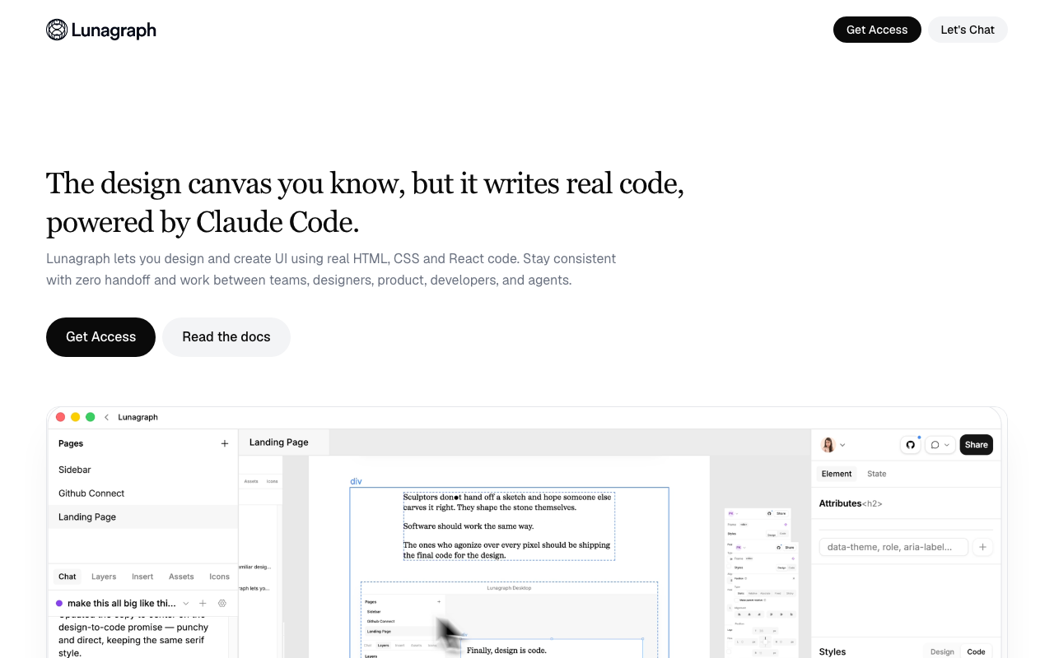Select the Code styles toggle
This screenshot has height=658, width=1054.
click(977, 652)
